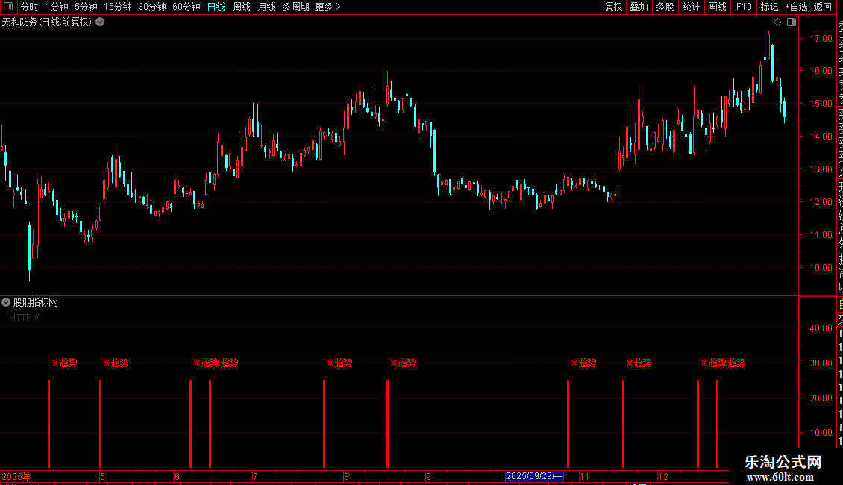The height and width of the screenshot is (485, 843).
Task: Select the 60分钟 period tab
Action: coord(186,7)
